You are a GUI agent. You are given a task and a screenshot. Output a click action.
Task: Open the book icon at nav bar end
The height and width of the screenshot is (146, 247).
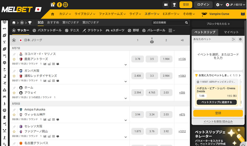tap(243, 14)
